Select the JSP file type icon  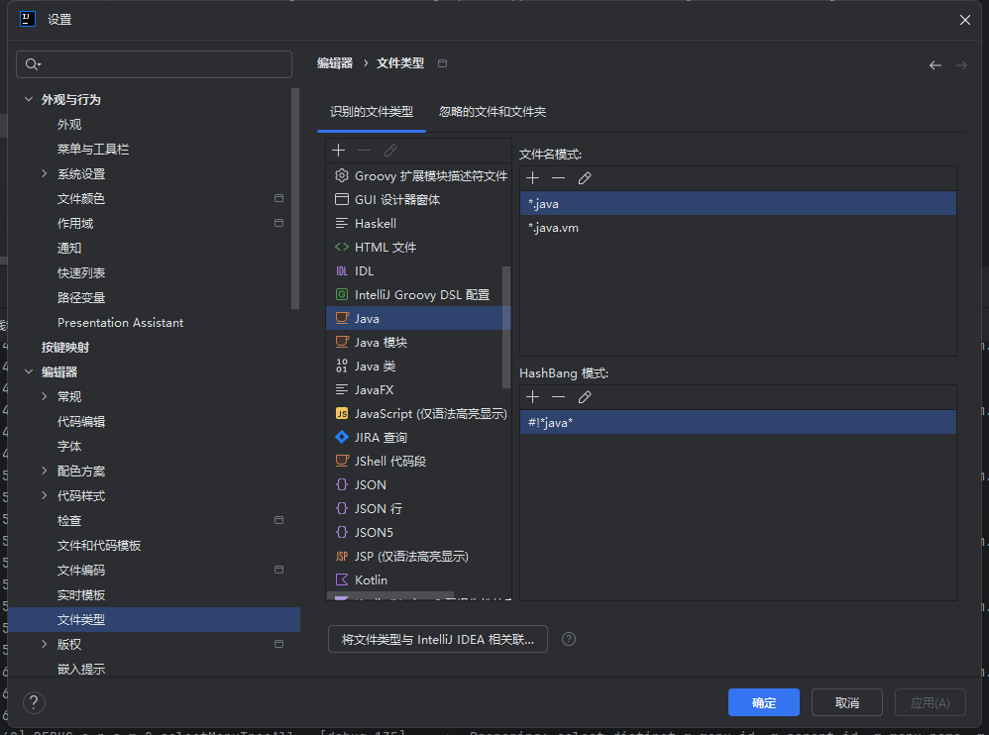tap(342, 556)
